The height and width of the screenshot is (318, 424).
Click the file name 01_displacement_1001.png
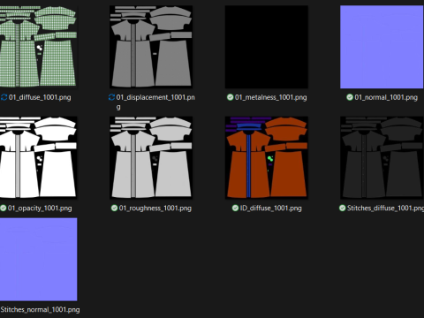155,102
